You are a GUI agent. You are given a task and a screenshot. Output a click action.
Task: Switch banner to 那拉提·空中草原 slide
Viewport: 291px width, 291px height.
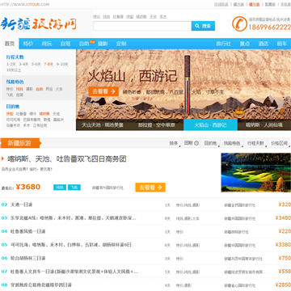pos(157,125)
